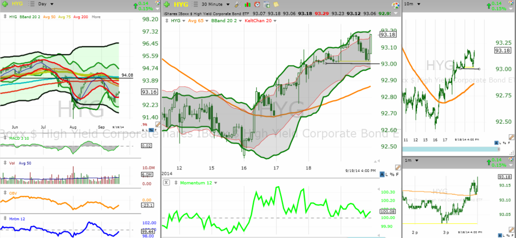This screenshot has width=516, height=238.
Task: Click the small down arrow under the 30 Minute palette
Action: click(395, 13)
